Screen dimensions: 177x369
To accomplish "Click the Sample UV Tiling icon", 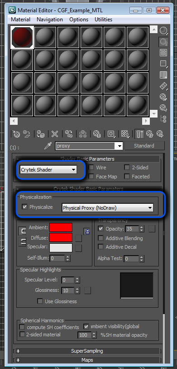I will click(163, 64).
